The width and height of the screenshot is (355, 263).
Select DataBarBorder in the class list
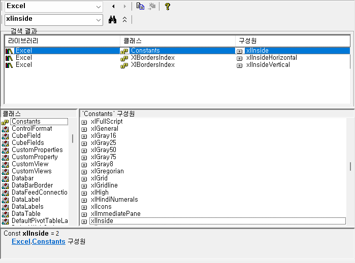pyautogui.click(x=32, y=185)
